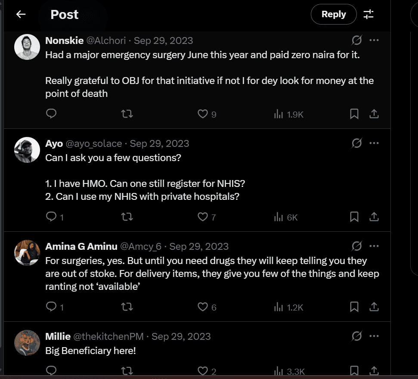The width and height of the screenshot is (418, 379).
Task: View analytics on Amina G Aminu's post
Action: click(289, 307)
